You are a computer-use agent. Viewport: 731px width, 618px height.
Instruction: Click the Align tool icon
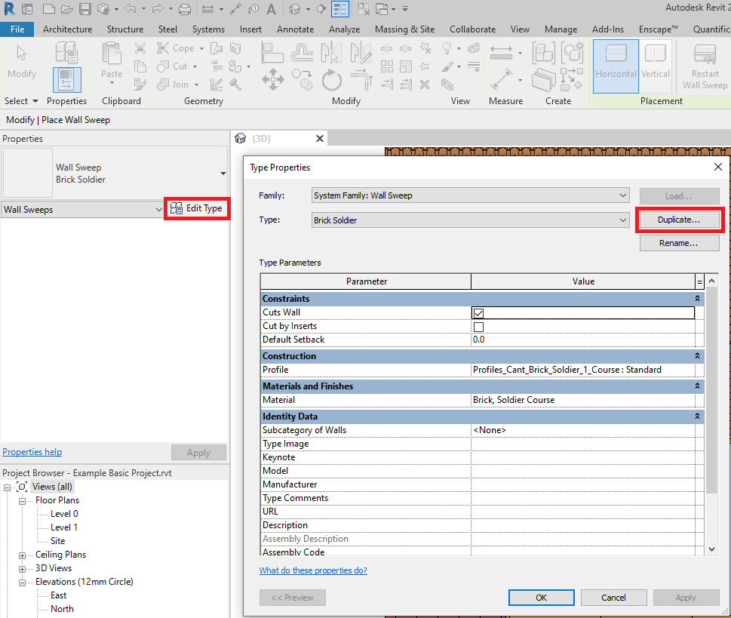(x=272, y=52)
